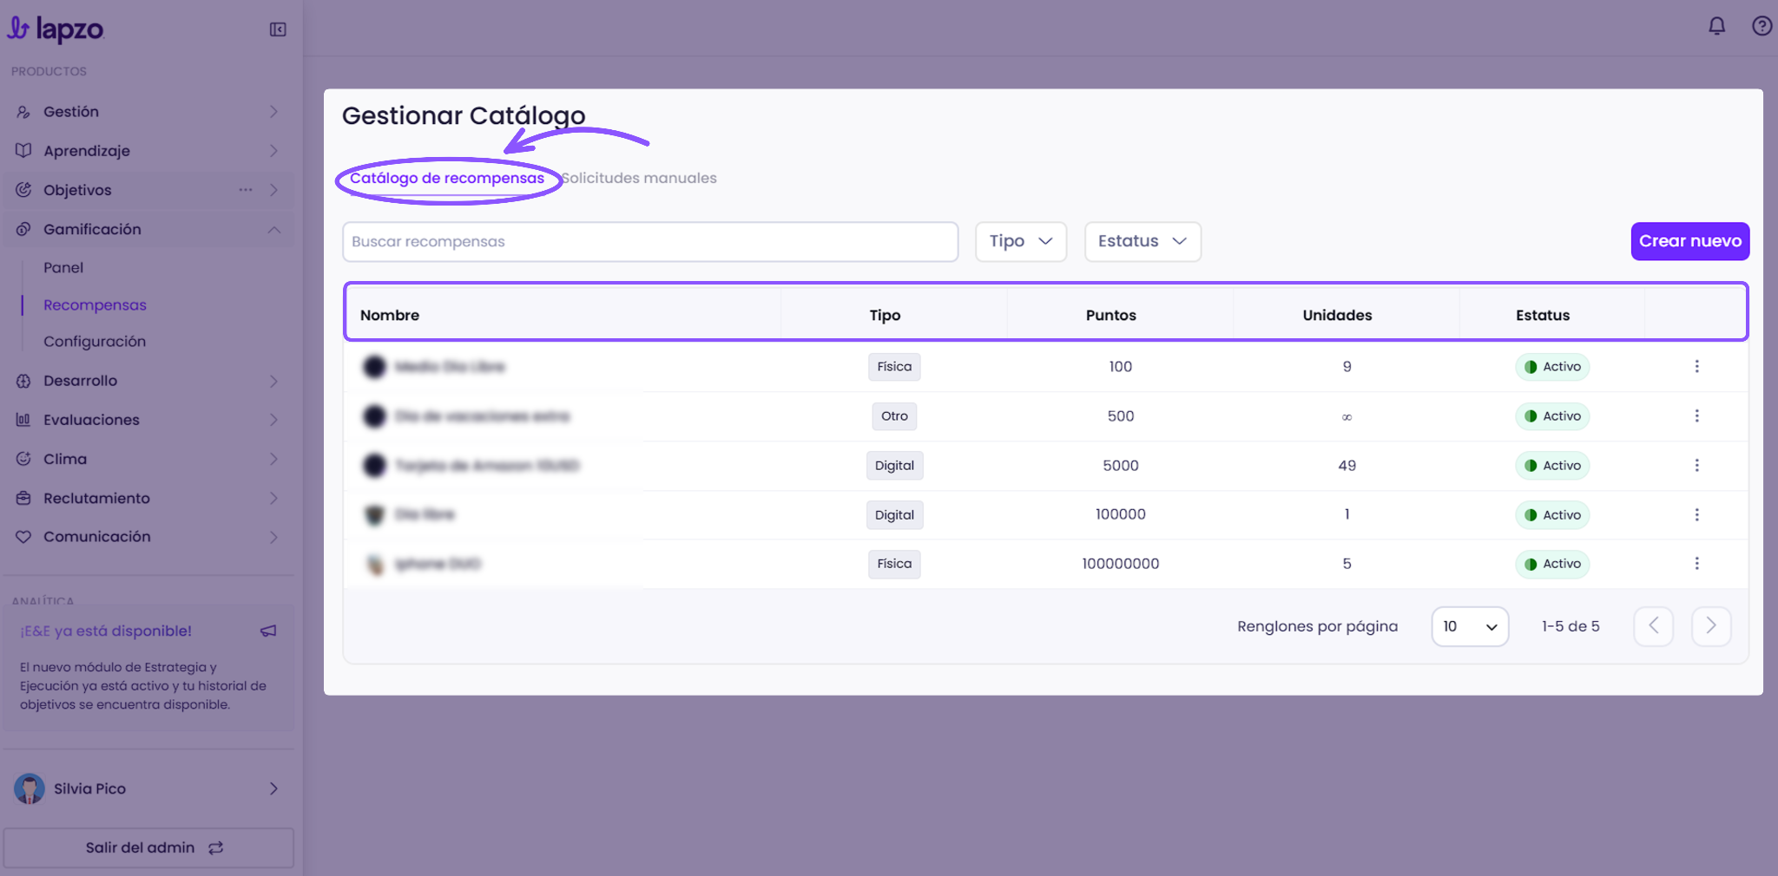The image size is (1778, 876).
Task: Open row menu for the 100 points reward
Action: click(x=1696, y=367)
